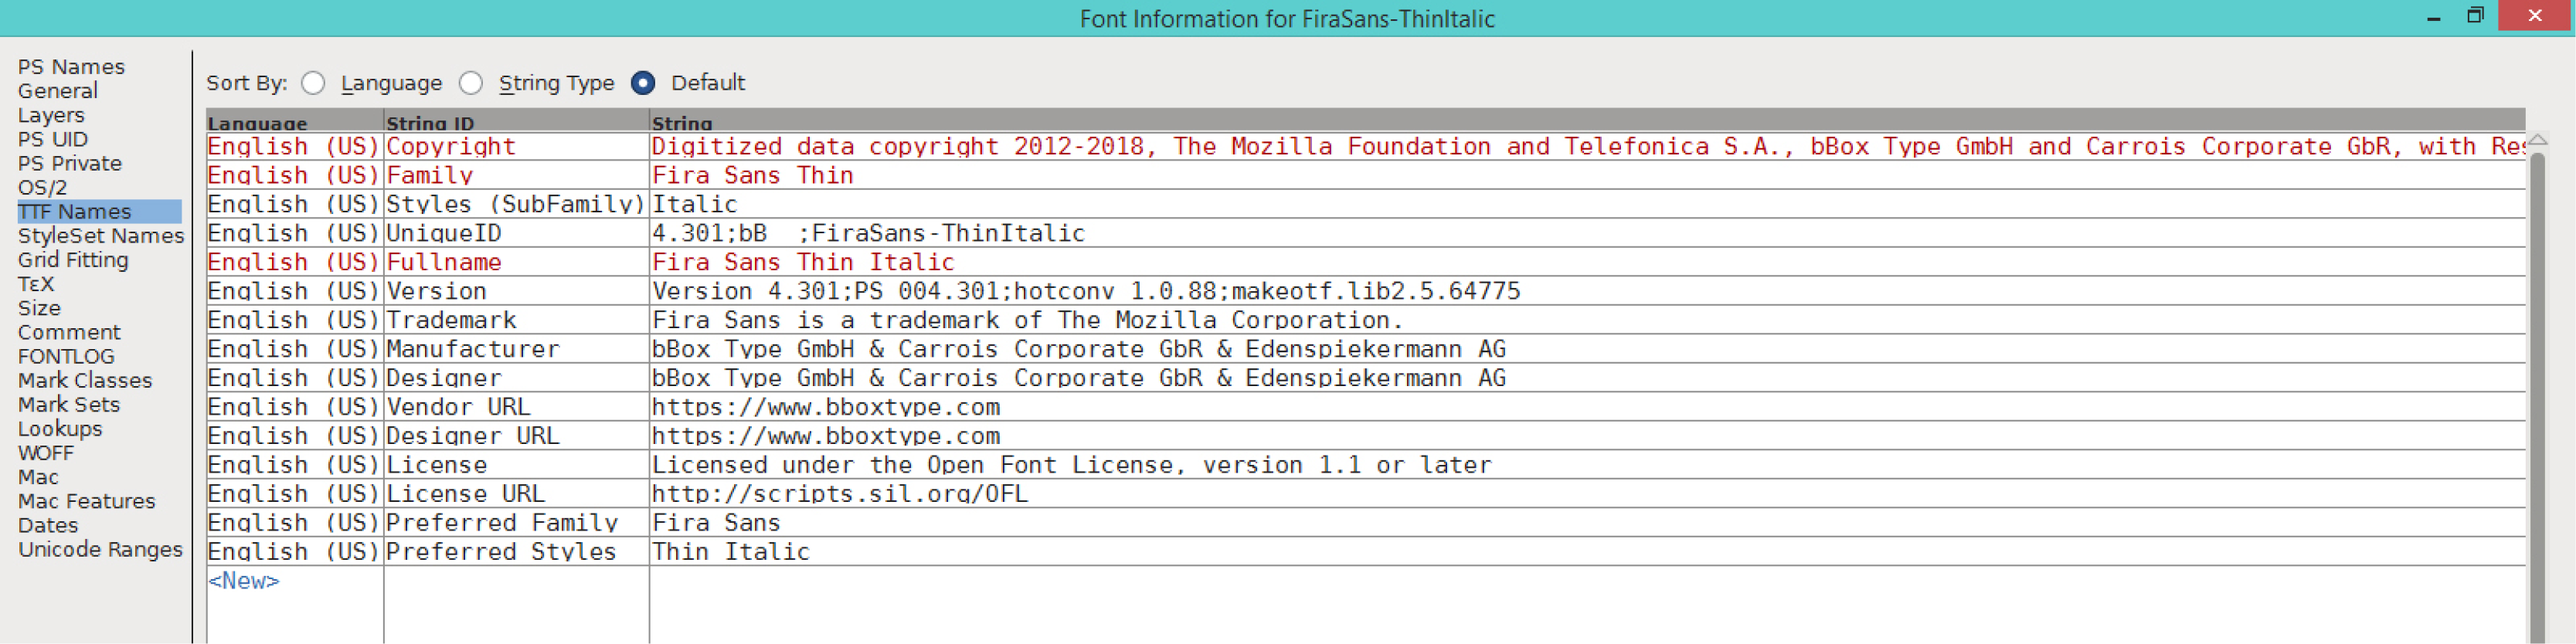Click the 'Preferred Styles' String ID cell
The height and width of the screenshot is (644, 2576).
(517, 553)
